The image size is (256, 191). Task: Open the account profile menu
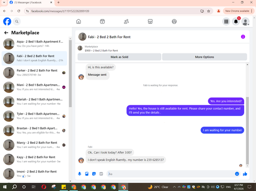coord(245,22)
